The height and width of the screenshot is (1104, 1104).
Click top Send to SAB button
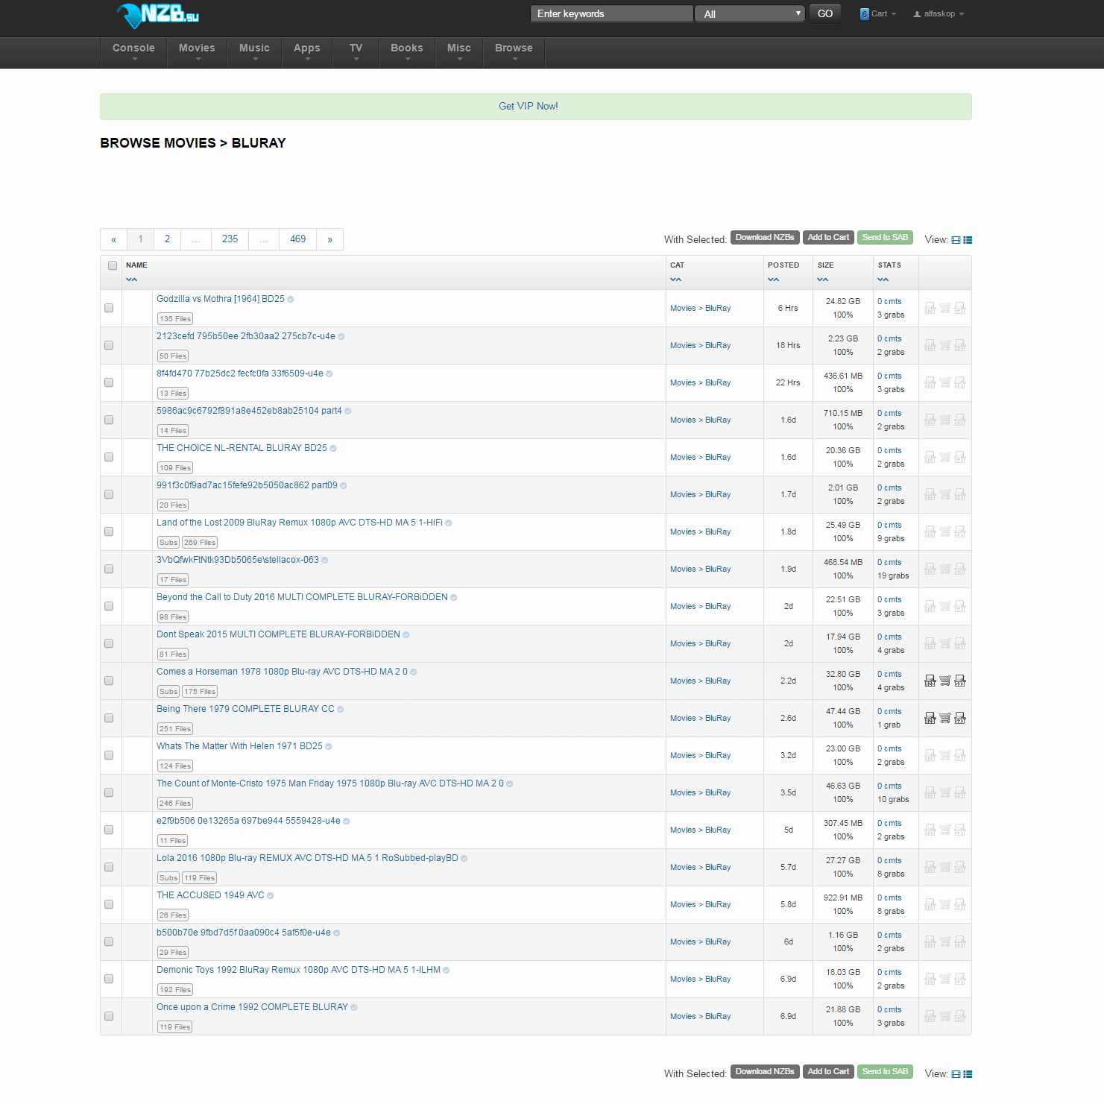[x=885, y=238]
